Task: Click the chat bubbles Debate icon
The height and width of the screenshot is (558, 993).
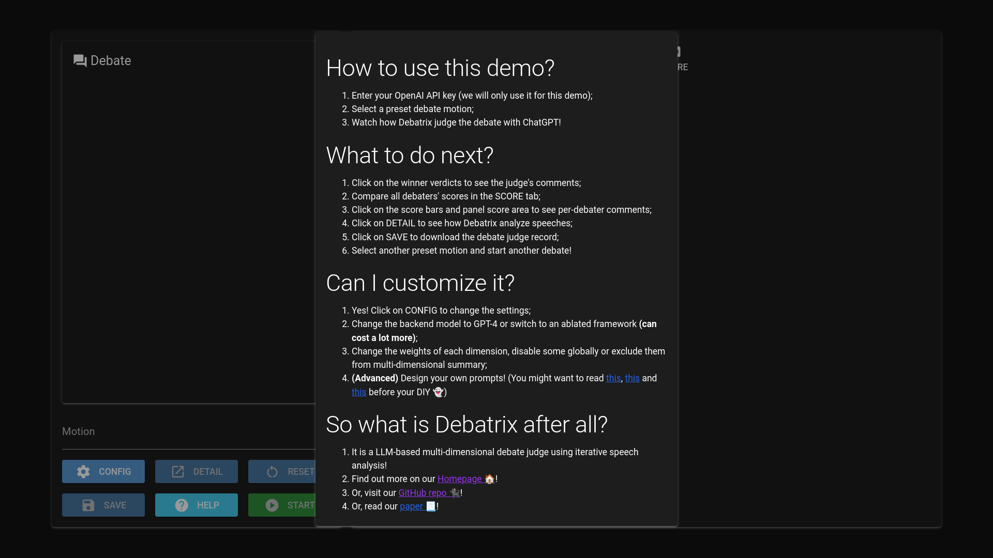Action: click(80, 61)
